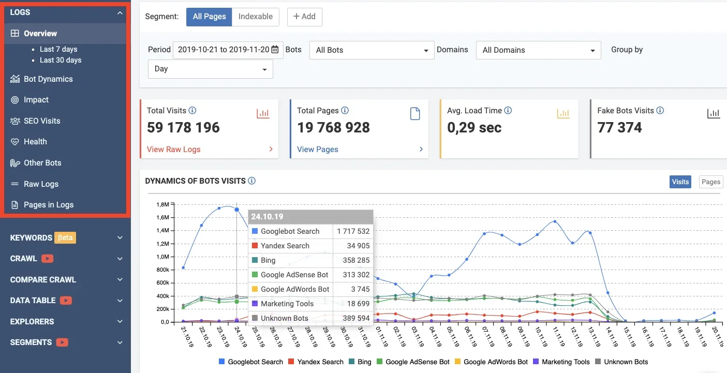Image resolution: width=727 pixels, height=373 pixels.
Task: Open Raw Logs in sidebar
Action: pos(41,184)
